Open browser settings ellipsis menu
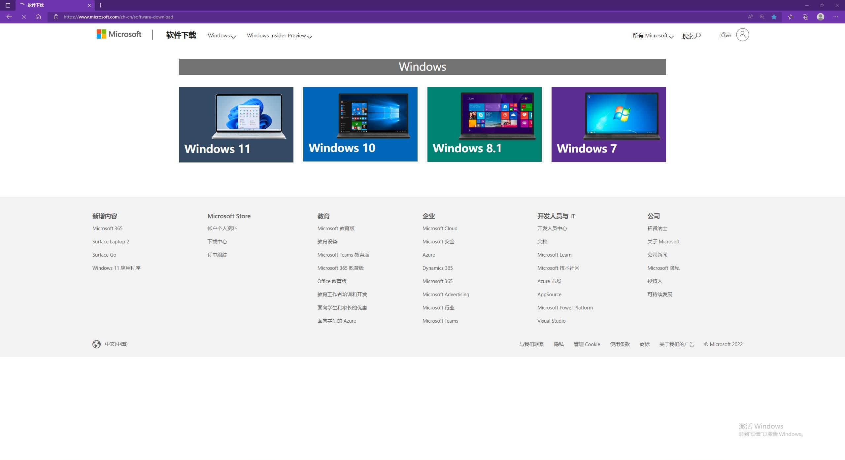The image size is (845, 460). [x=836, y=17]
